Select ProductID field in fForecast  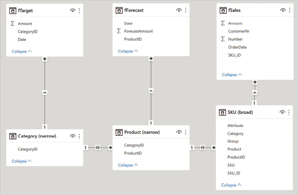tap(133, 39)
